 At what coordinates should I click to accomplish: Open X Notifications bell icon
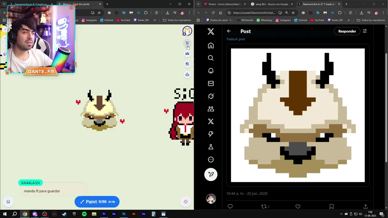[x=211, y=71]
